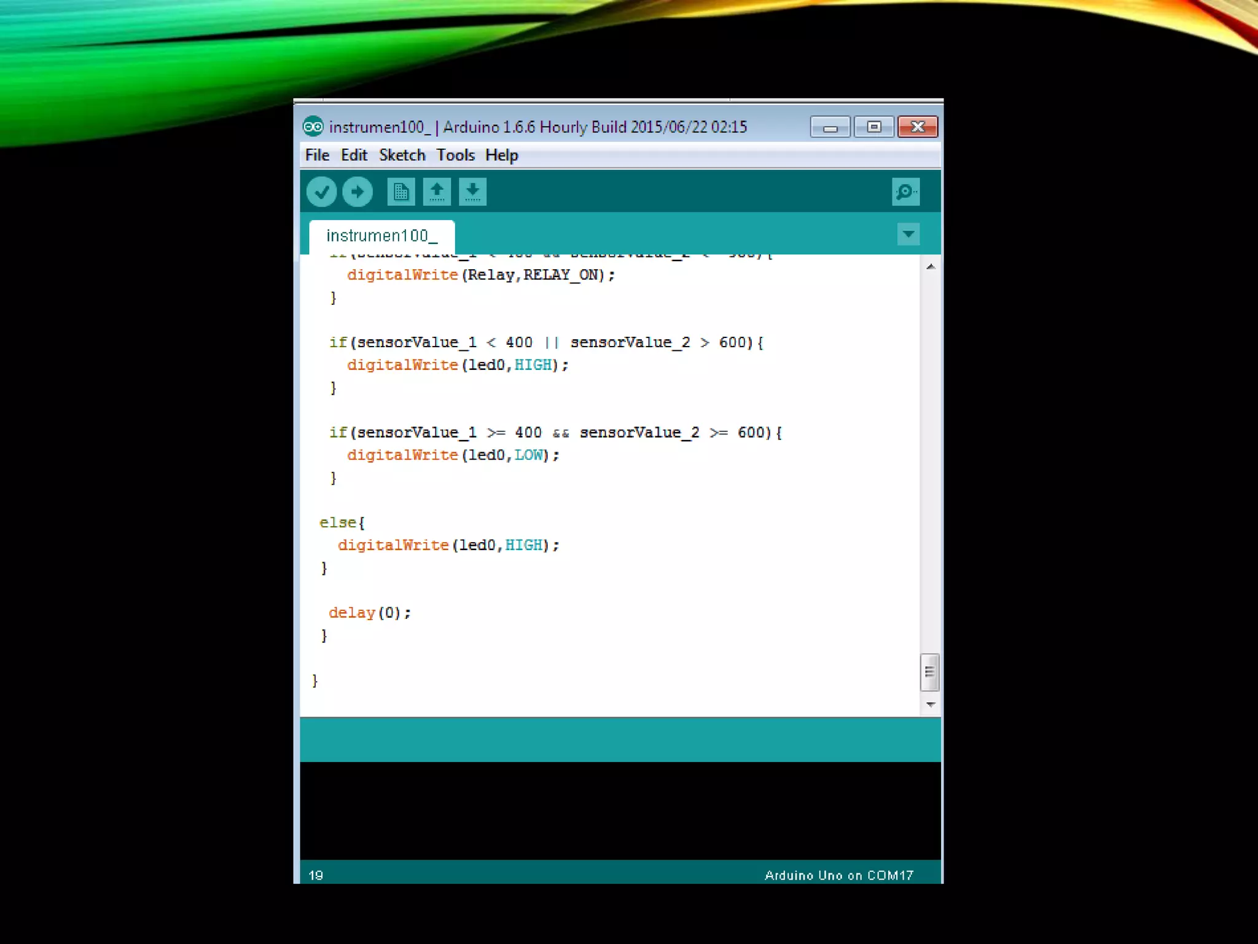Maximize the Arduino IDE window
1258x944 pixels.
coord(873,127)
